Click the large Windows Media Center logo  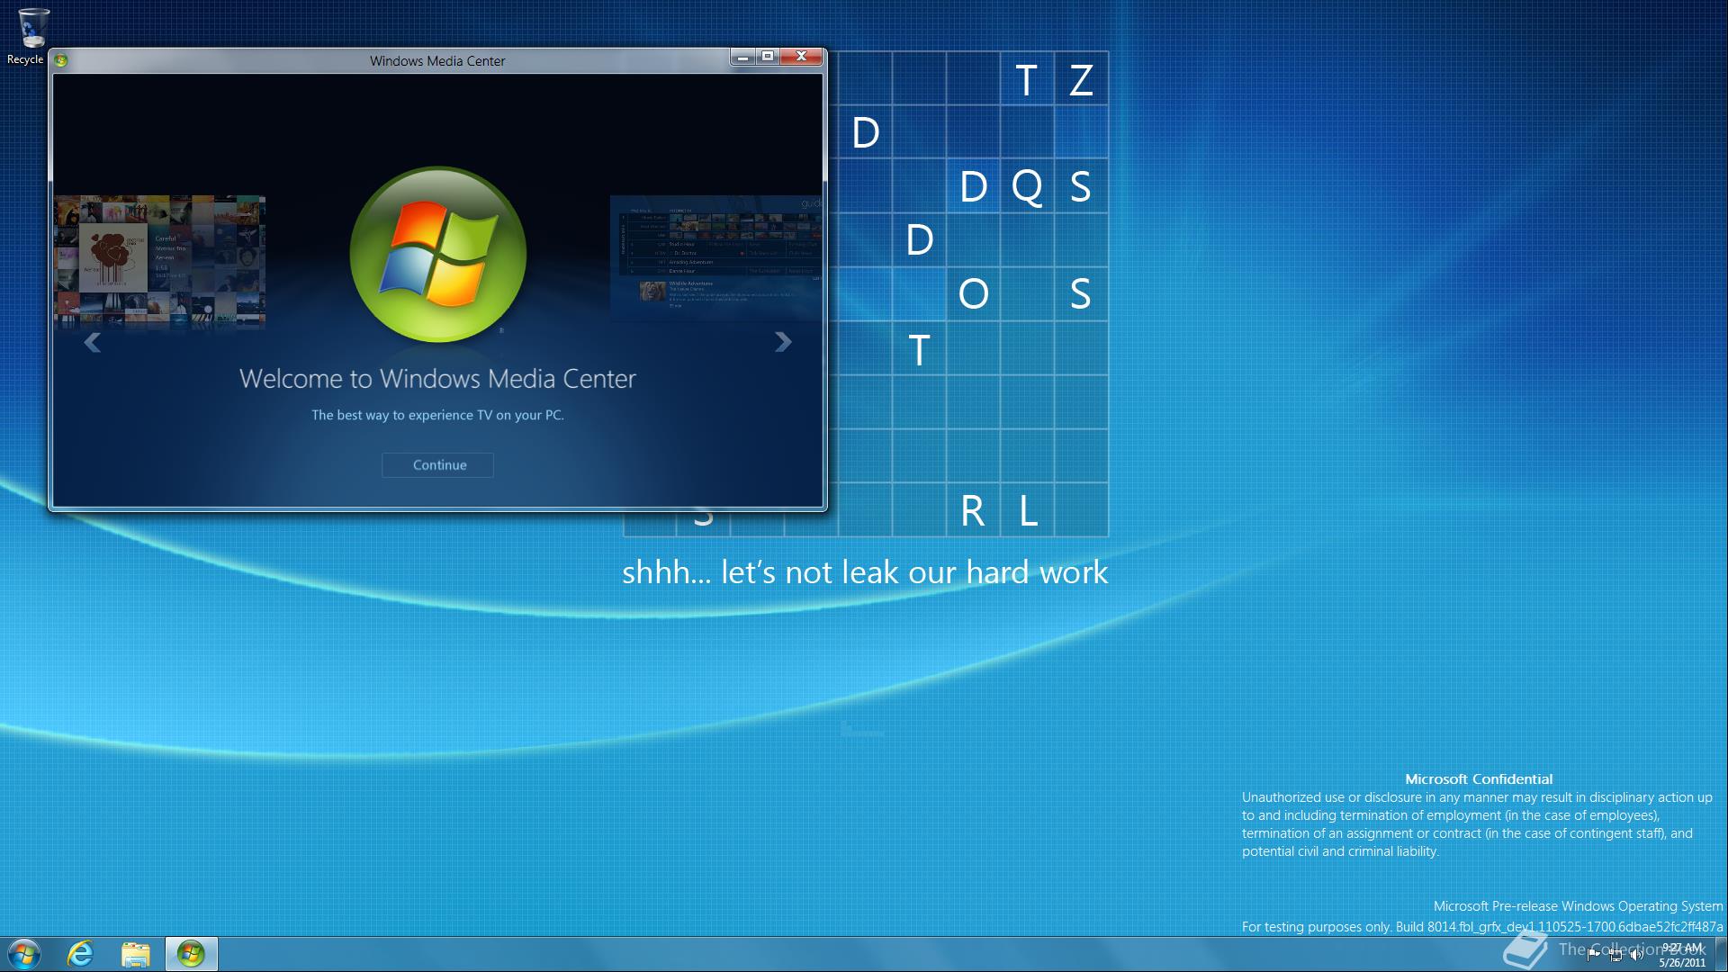tap(438, 255)
